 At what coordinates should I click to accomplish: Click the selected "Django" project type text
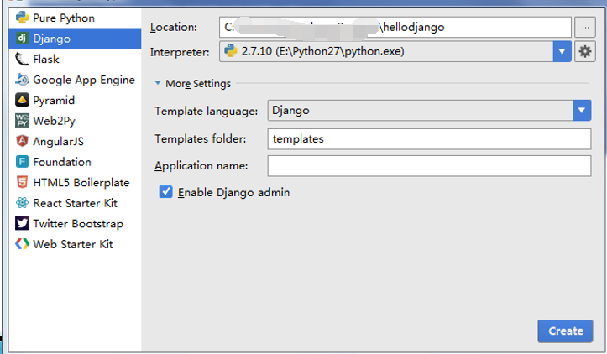pos(51,39)
